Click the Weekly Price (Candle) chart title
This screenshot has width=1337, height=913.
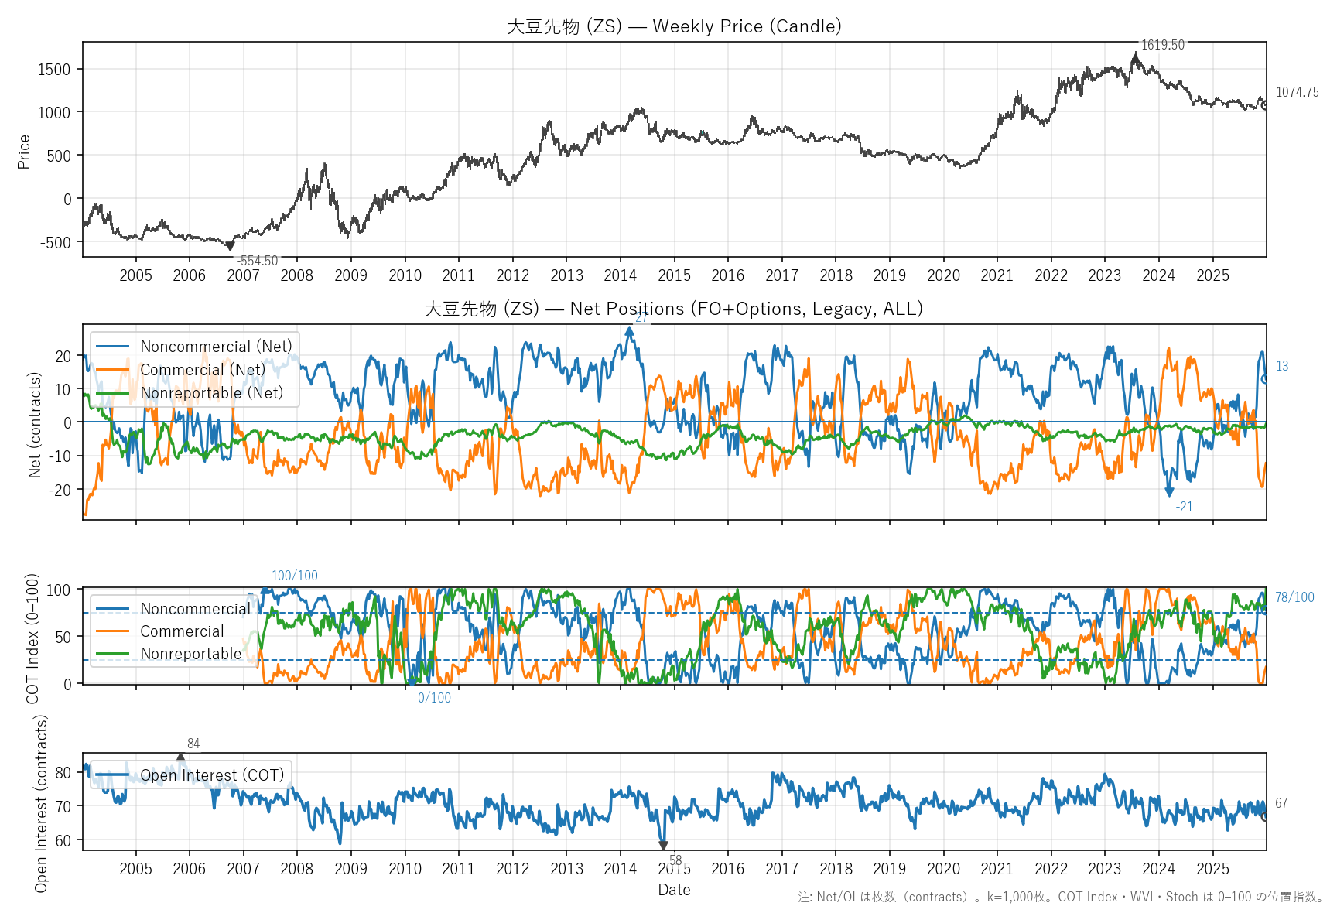coord(674,26)
